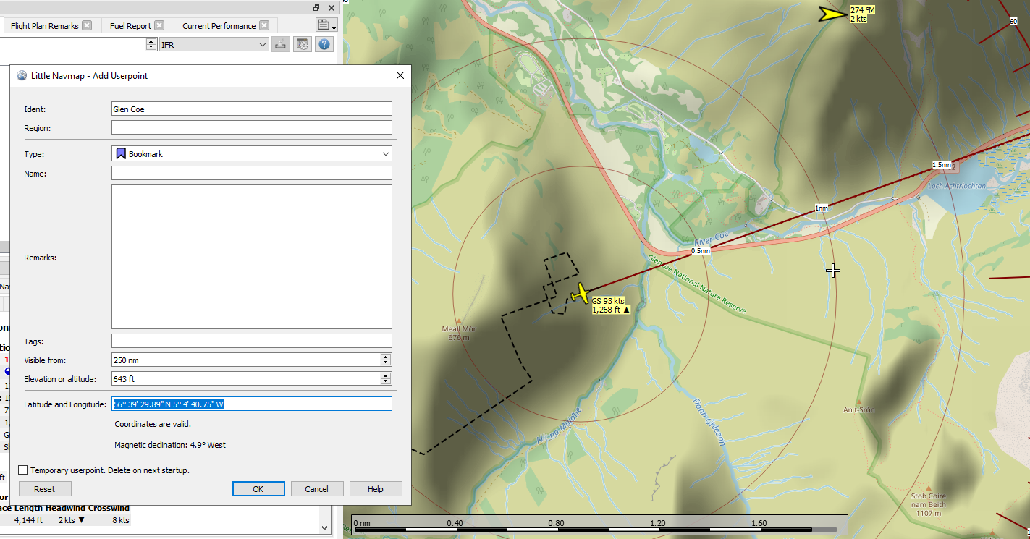Click the 4,144 ft length cell

click(28, 519)
